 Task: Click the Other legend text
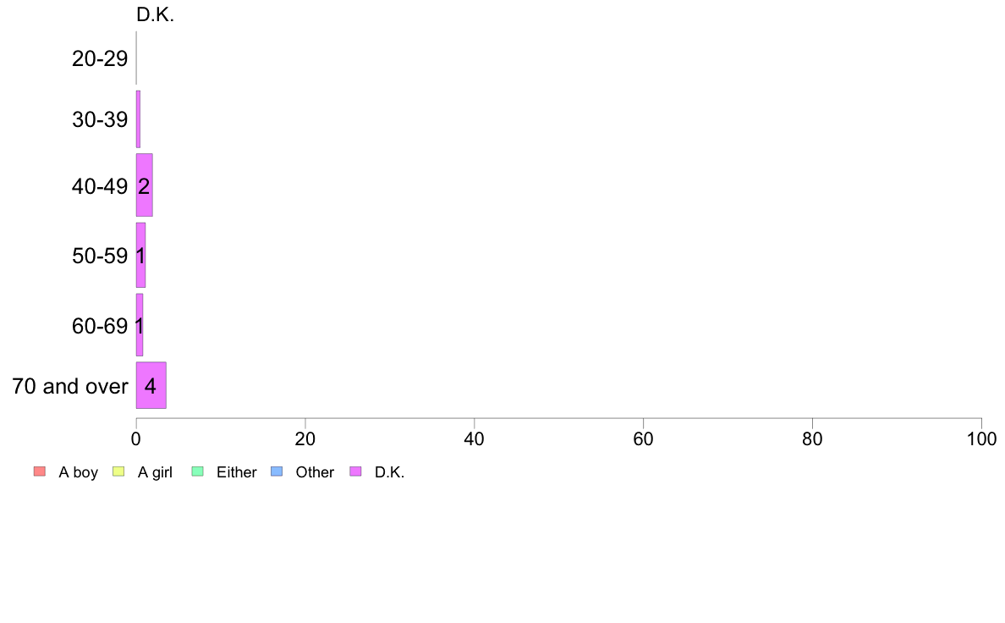[x=315, y=472]
